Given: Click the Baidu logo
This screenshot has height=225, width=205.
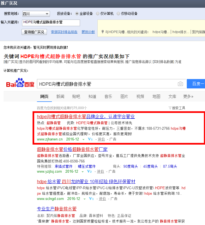Looking at the screenshot, I should click(20, 83).
